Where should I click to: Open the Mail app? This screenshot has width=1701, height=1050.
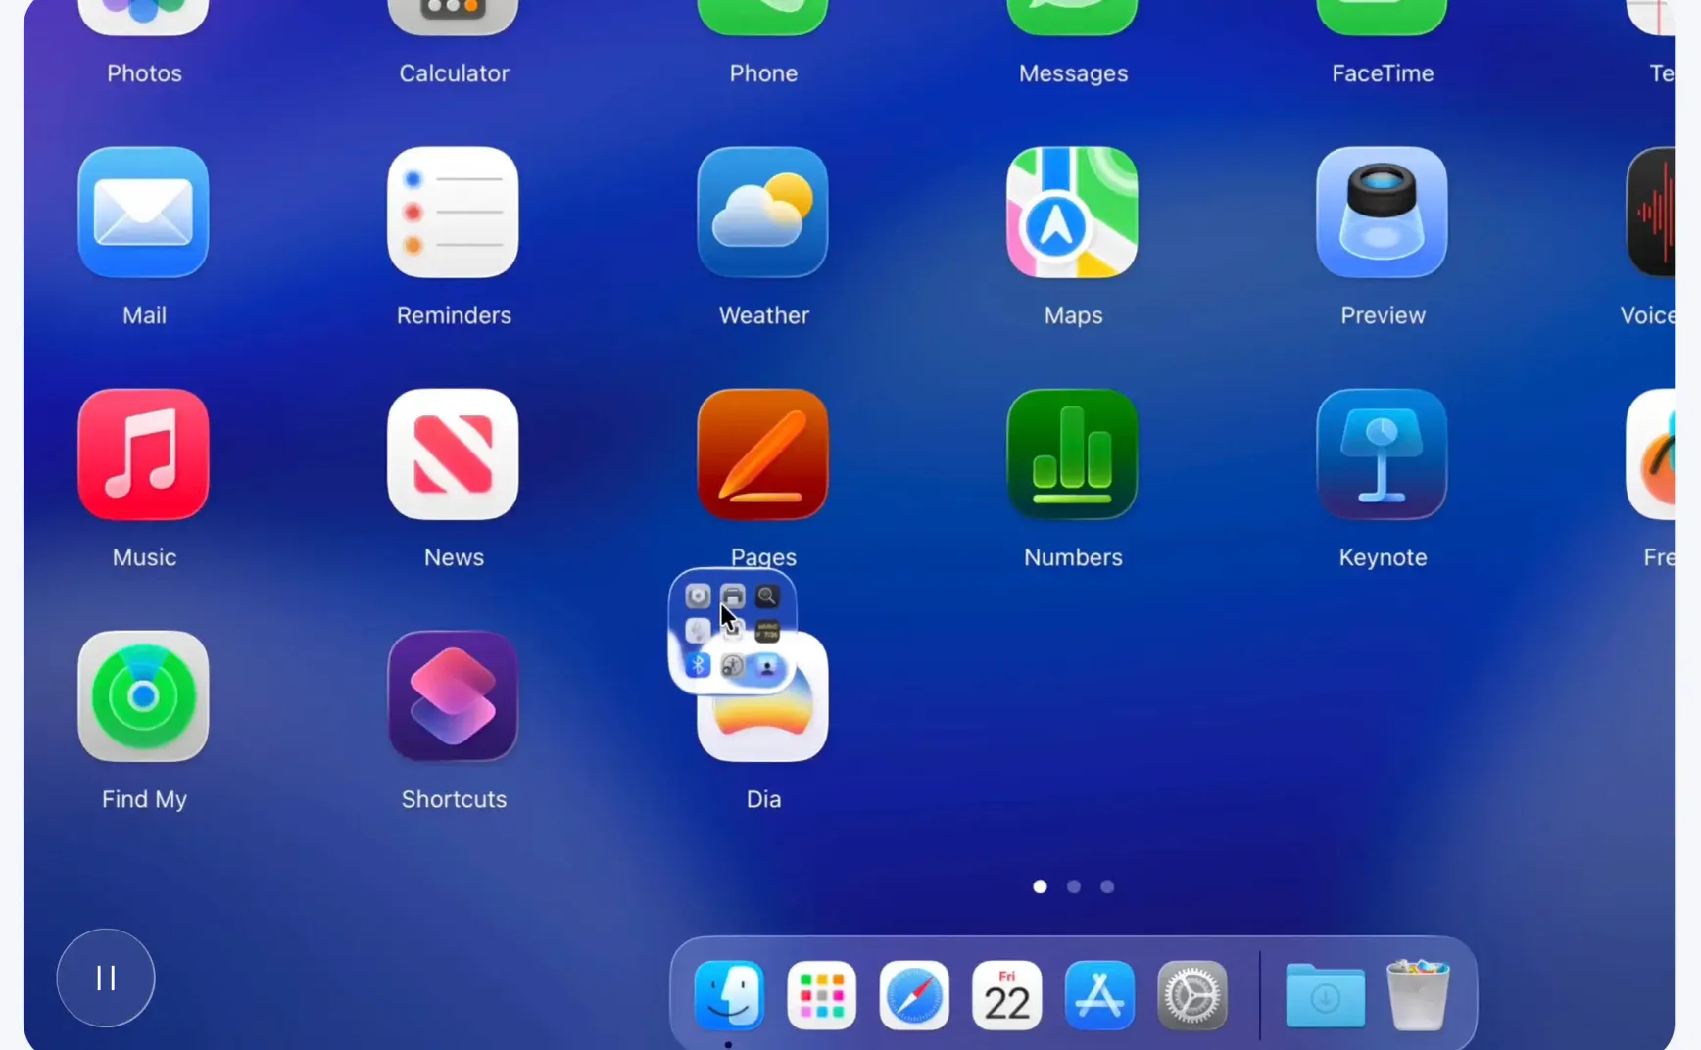pos(143,212)
